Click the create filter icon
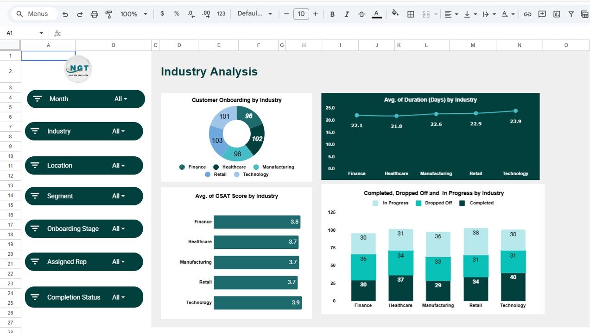590x333 pixels. point(571,14)
